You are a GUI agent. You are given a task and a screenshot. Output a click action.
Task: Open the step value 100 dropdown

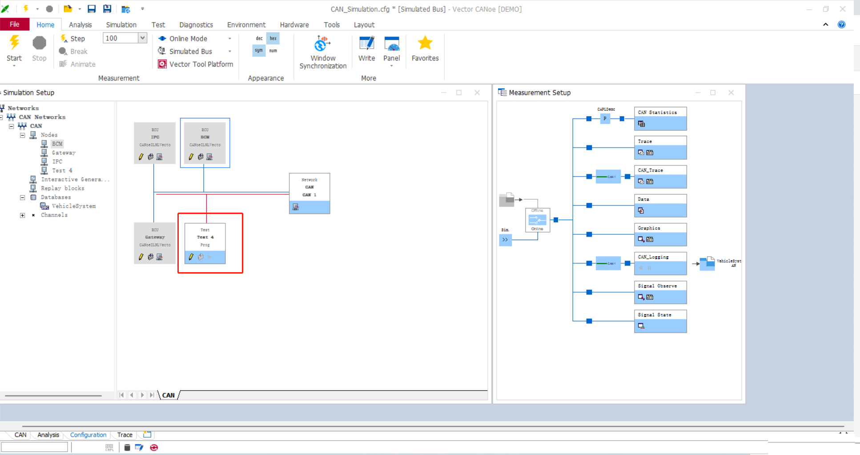point(142,38)
